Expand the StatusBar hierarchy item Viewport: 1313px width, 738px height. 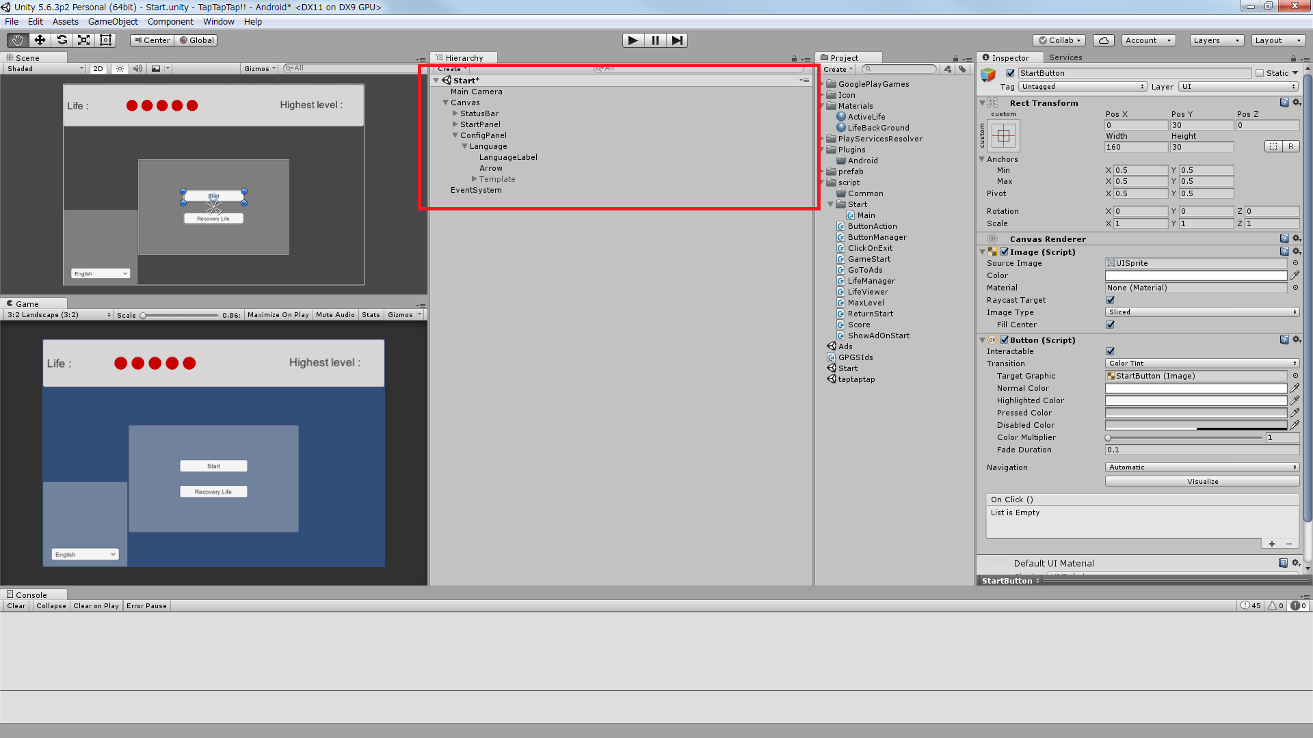[455, 113]
